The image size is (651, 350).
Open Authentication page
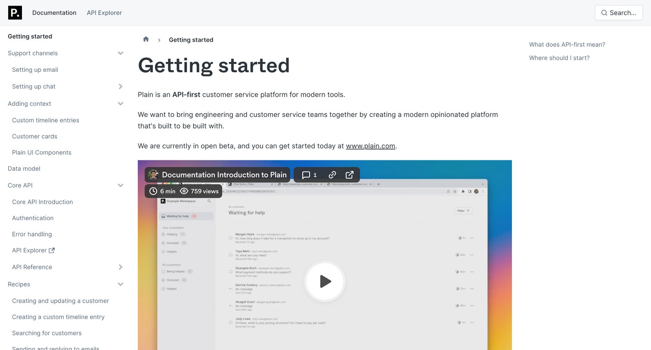pos(33,218)
